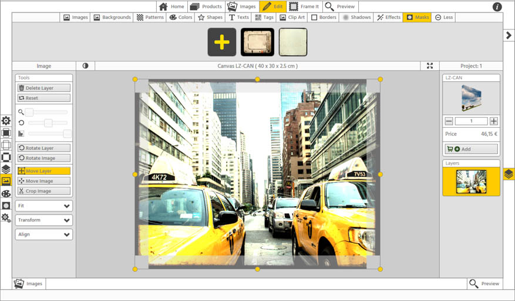Image resolution: width=515 pixels, height=301 pixels.
Task: Select the taxi layer thumbnail in Layers
Action: tap(471, 182)
